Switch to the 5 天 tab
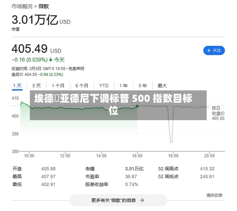Screen dimensions: 237x211 pos(36,86)
